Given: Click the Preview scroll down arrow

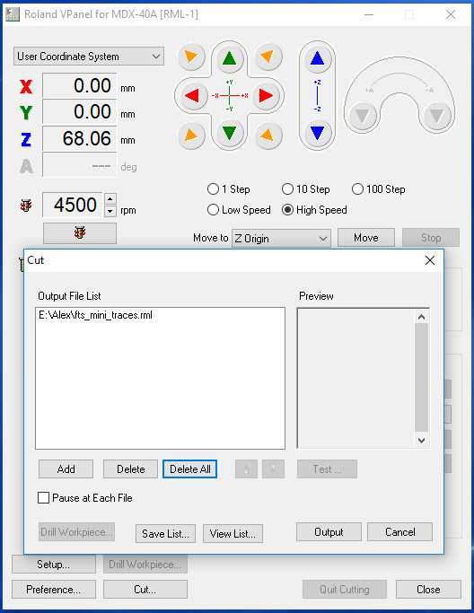Looking at the screenshot, I should coord(421,440).
